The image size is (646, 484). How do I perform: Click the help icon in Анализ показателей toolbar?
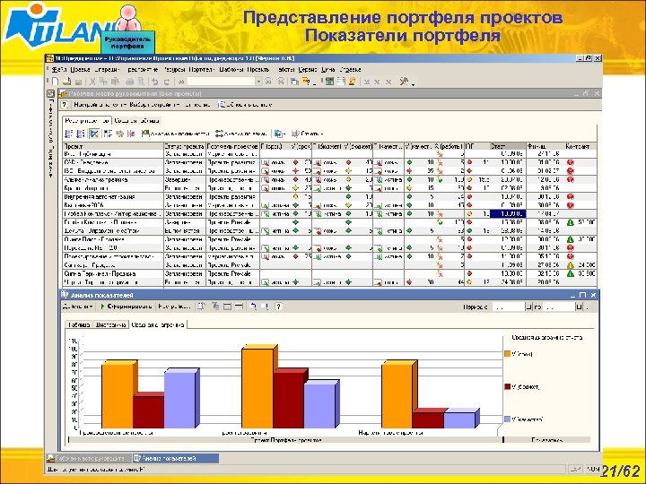[x=278, y=307]
